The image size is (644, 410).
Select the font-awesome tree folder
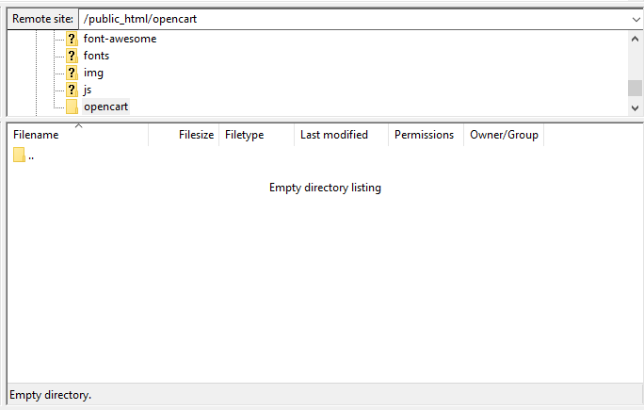click(120, 39)
